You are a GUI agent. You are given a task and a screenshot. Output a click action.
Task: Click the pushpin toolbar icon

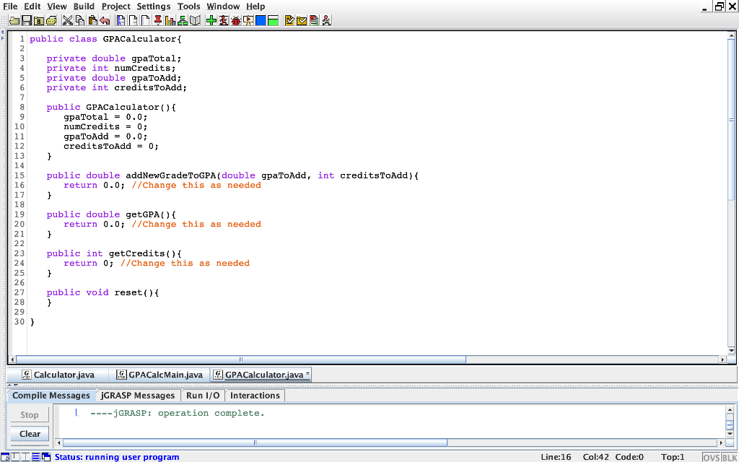click(x=157, y=20)
